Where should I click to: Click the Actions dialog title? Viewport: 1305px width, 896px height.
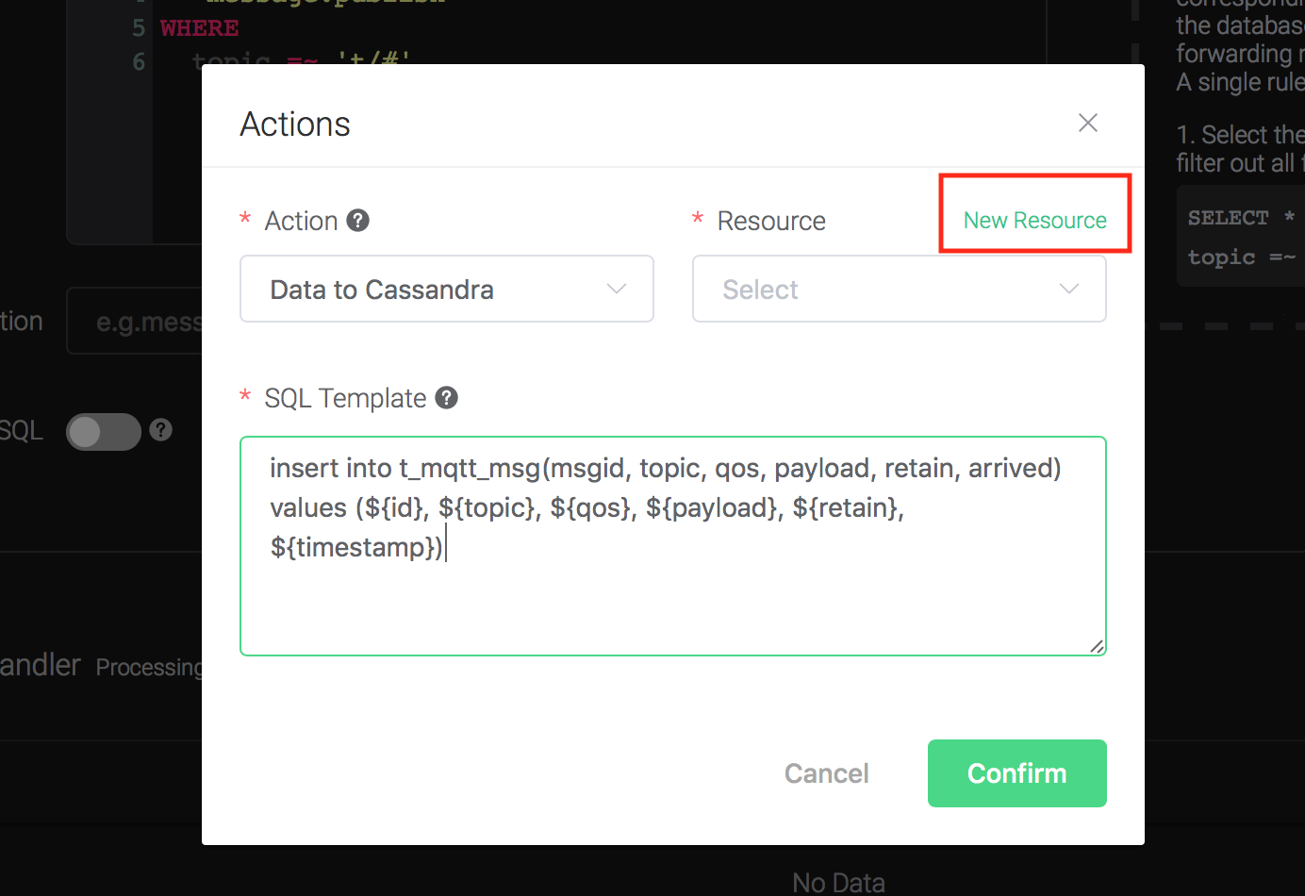[x=295, y=124]
